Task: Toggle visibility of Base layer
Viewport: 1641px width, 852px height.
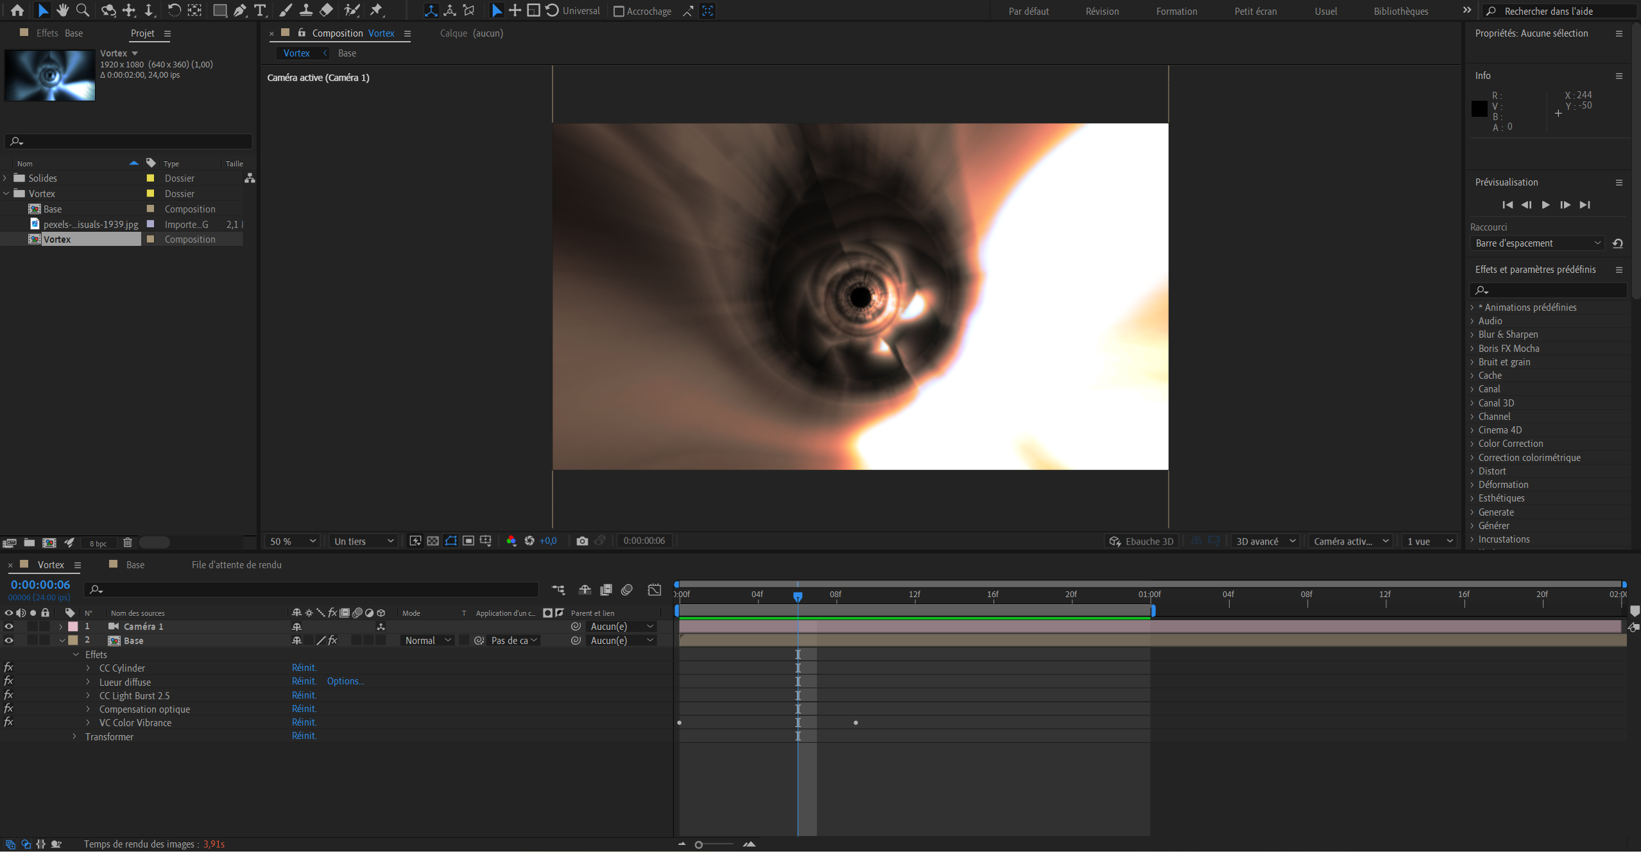Action: pyautogui.click(x=9, y=641)
